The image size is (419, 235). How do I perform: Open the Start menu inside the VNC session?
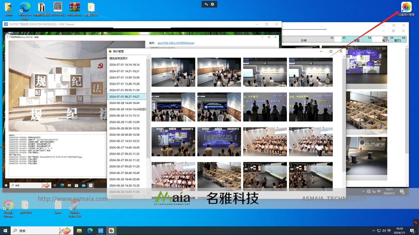tap(6, 185)
